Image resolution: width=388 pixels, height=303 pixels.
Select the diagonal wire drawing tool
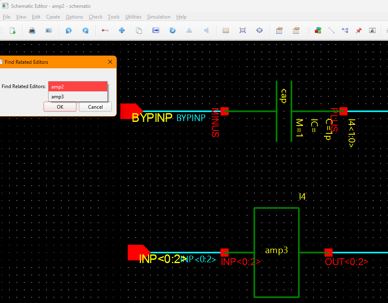pos(331,30)
